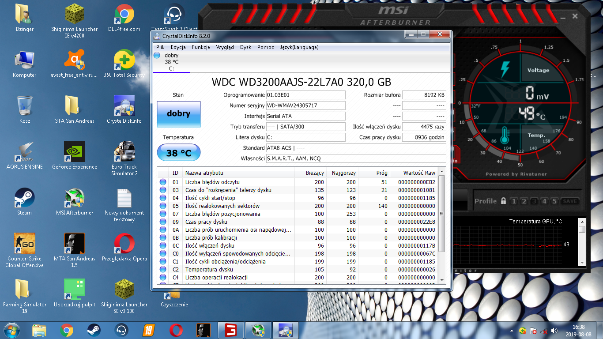Launch 360 Total Security from the desktop

(124, 64)
